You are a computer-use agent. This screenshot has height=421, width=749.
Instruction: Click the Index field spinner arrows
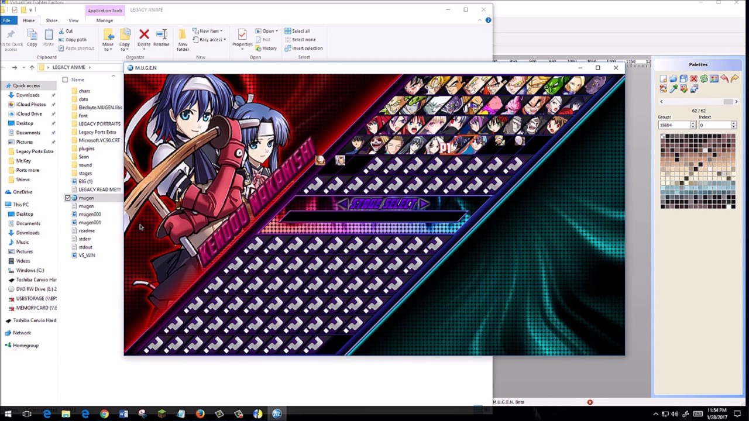[x=733, y=125]
